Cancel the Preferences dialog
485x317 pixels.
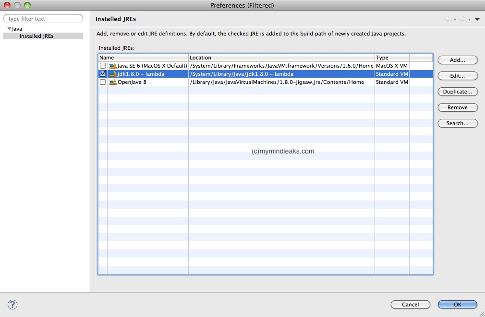[411, 305]
